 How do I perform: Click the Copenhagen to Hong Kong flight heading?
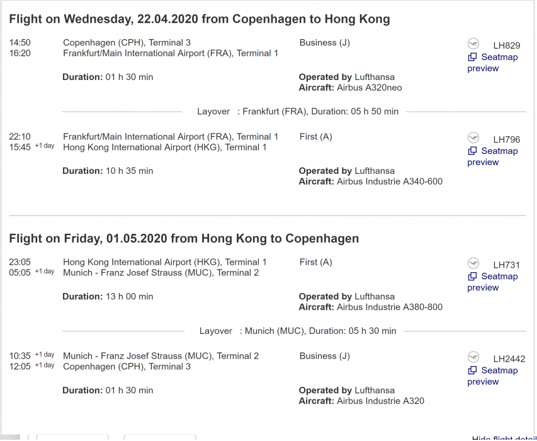[200, 19]
